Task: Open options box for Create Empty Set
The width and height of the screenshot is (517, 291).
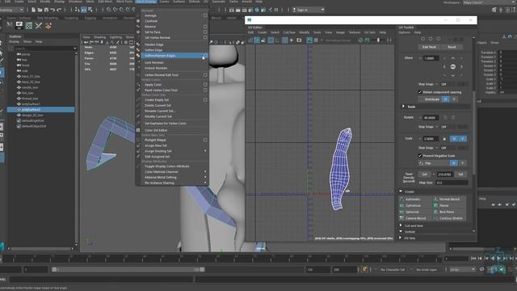Action: click(205, 99)
